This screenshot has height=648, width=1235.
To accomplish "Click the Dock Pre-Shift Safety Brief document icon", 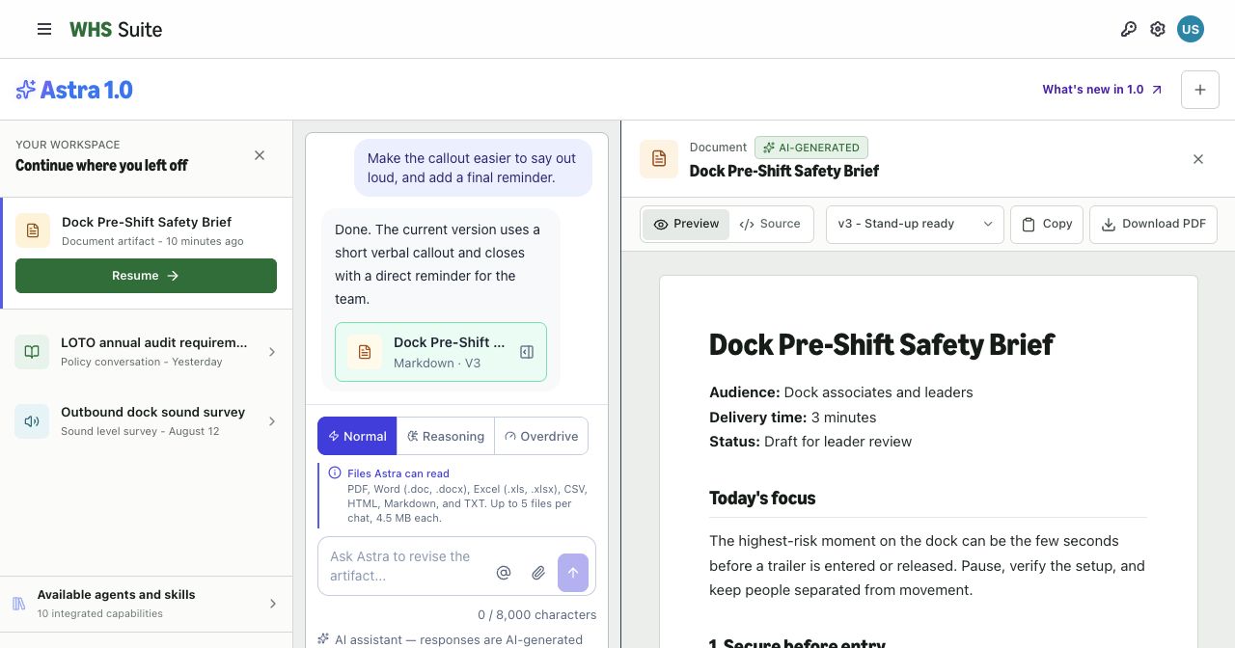I will click(33, 230).
